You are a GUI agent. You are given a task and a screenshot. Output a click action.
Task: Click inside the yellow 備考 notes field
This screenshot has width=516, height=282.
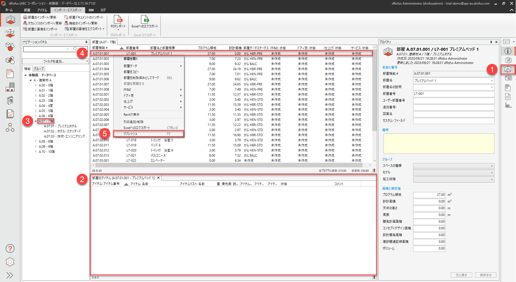tap(439, 143)
